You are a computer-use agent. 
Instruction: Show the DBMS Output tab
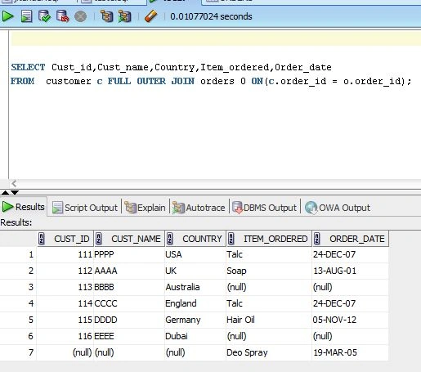264,208
